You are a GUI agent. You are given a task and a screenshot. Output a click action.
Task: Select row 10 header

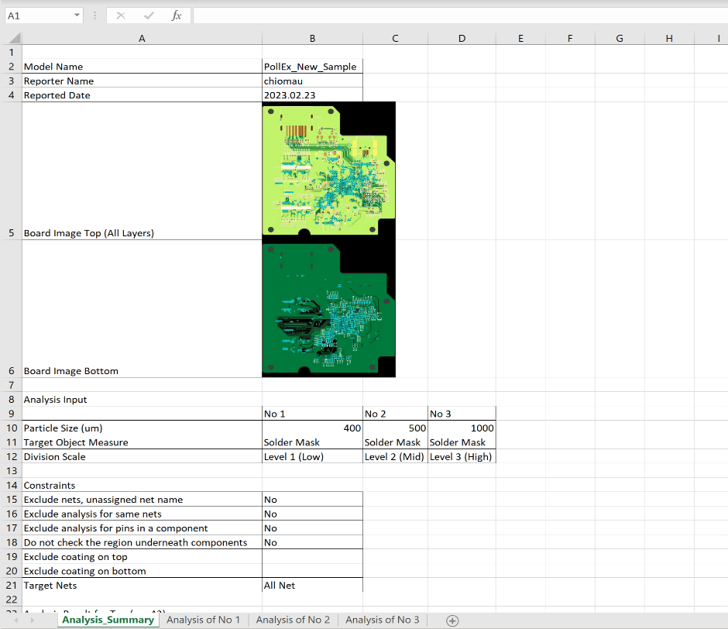[11, 428]
